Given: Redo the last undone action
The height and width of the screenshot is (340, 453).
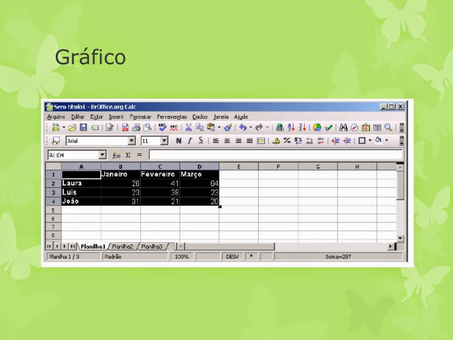Looking at the screenshot, I should coord(259,127).
